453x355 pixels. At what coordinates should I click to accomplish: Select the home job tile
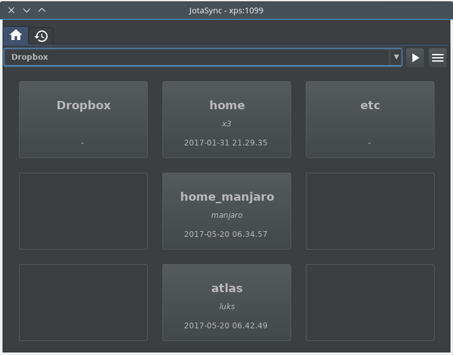click(x=226, y=119)
